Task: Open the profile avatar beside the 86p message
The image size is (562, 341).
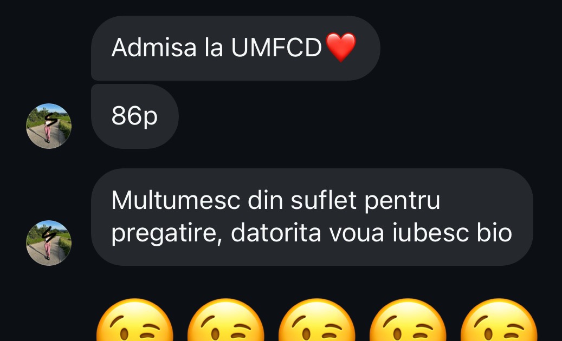Action: pos(49,126)
